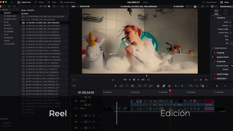Toggle the Transform red enable dot
The width and height of the screenshot is (233, 131).
pyautogui.click(x=214, y=18)
